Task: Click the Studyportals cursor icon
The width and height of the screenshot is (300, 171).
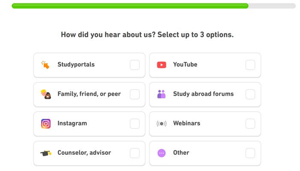Action: point(45,65)
